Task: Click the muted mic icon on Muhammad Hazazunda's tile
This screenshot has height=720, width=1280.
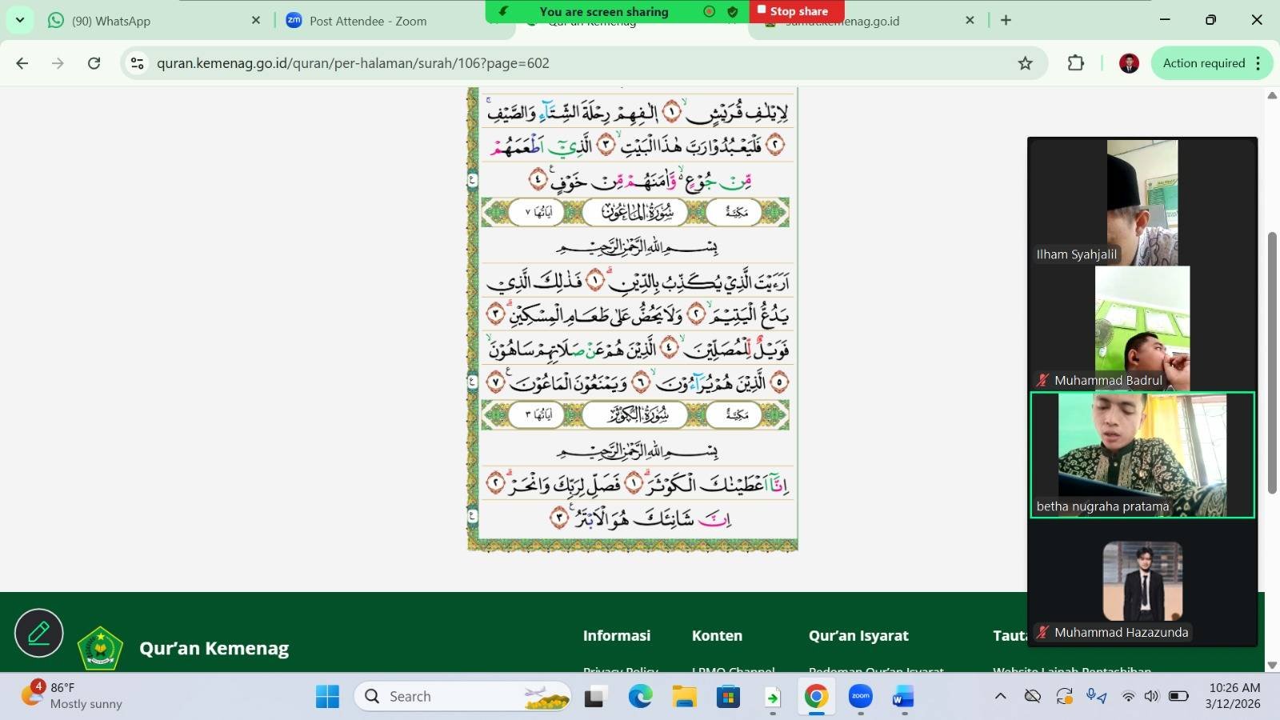Action: point(1042,632)
